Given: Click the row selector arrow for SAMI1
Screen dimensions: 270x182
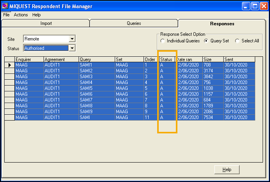Looking at the screenshot, I should coord(9,65).
